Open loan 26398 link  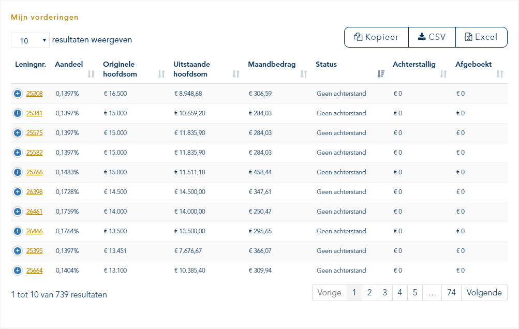click(35, 192)
